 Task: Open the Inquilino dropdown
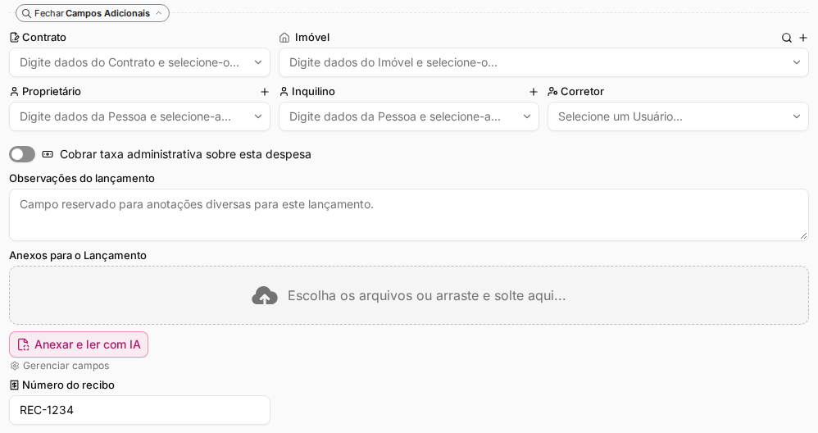click(x=408, y=116)
